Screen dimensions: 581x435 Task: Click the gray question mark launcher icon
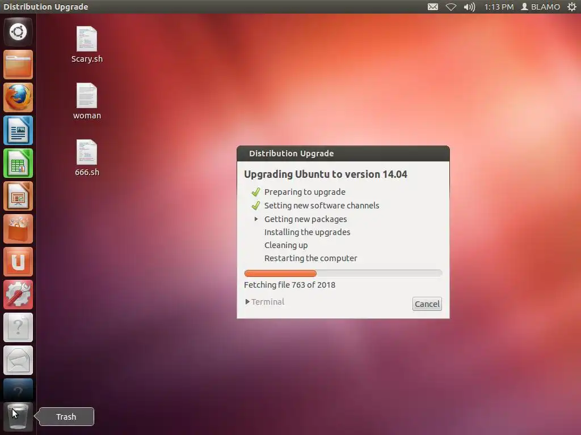tap(18, 327)
